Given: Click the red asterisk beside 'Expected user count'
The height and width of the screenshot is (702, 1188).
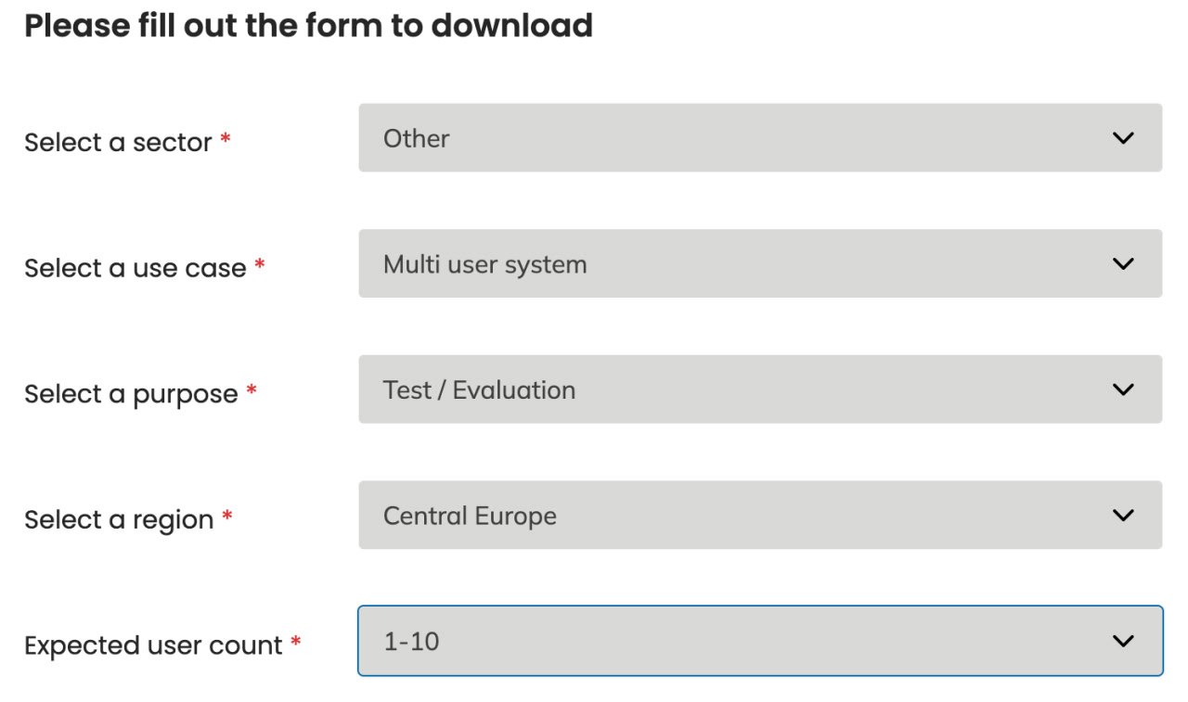Looking at the screenshot, I should tap(296, 643).
